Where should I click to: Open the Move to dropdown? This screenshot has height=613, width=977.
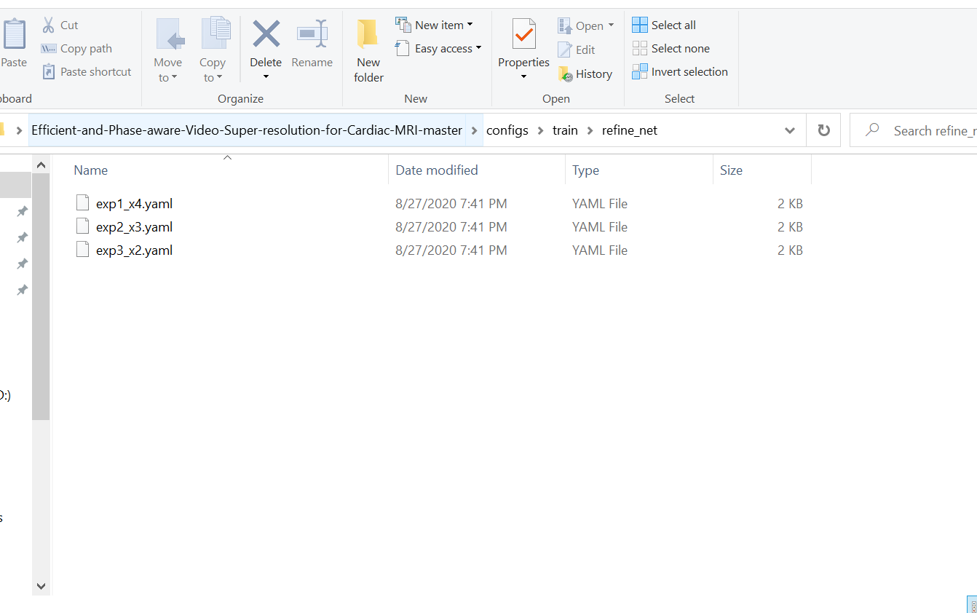(168, 47)
